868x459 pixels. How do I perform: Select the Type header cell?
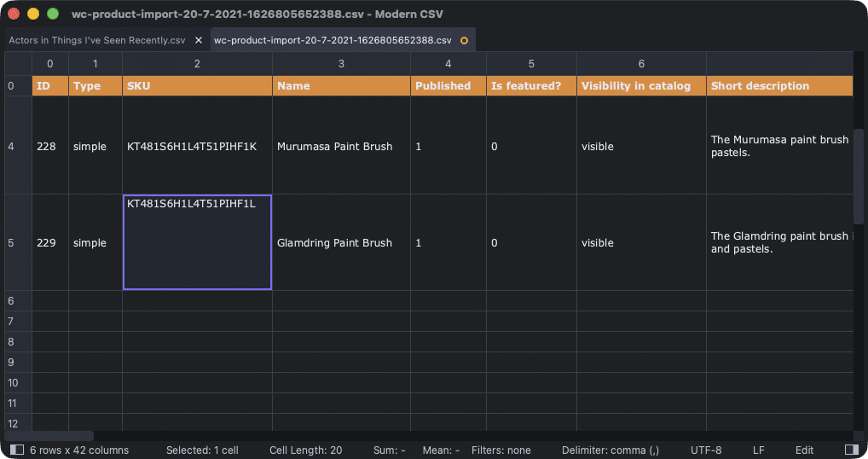coord(95,86)
